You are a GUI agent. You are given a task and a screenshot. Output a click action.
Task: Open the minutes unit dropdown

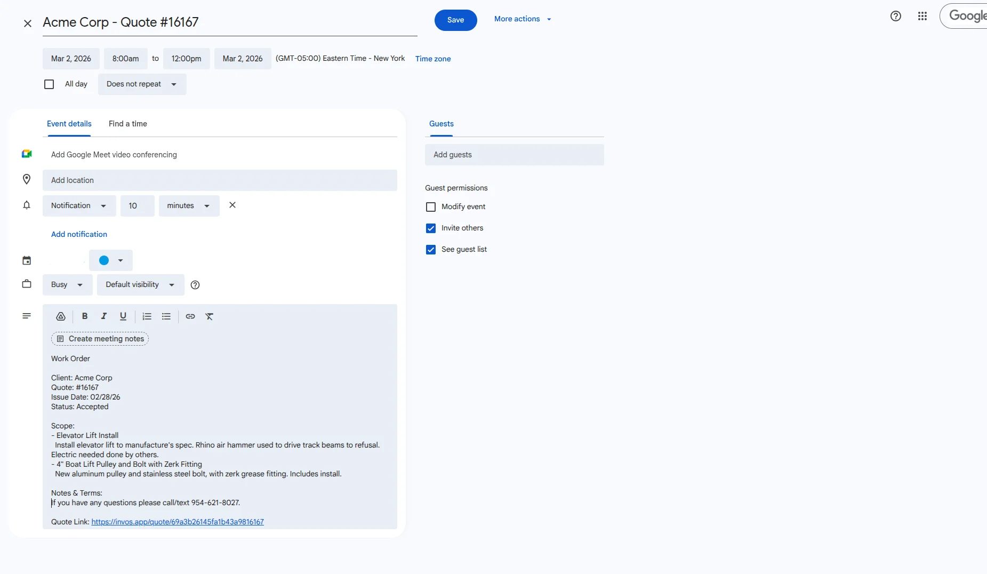coord(189,206)
